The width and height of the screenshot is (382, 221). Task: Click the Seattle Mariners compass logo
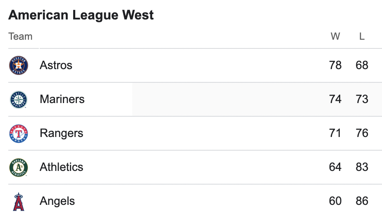[19, 99]
